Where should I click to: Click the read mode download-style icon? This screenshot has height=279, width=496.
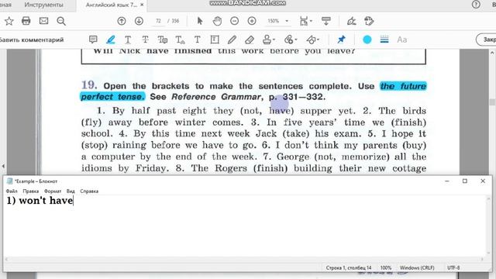point(325,21)
